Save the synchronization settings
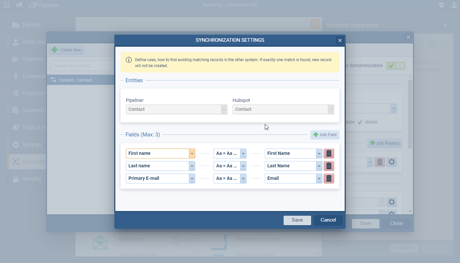Screen dimensions: 460x263 click(297, 220)
